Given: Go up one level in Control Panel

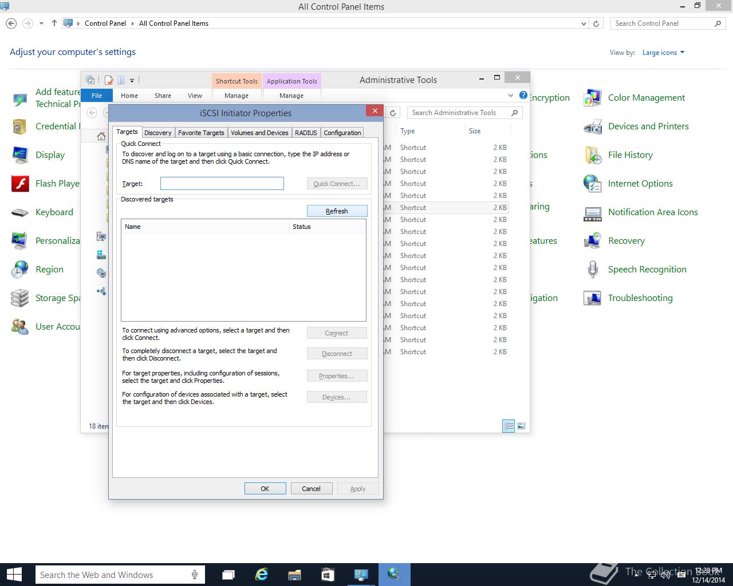Looking at the screenshot, I should 54,23.
